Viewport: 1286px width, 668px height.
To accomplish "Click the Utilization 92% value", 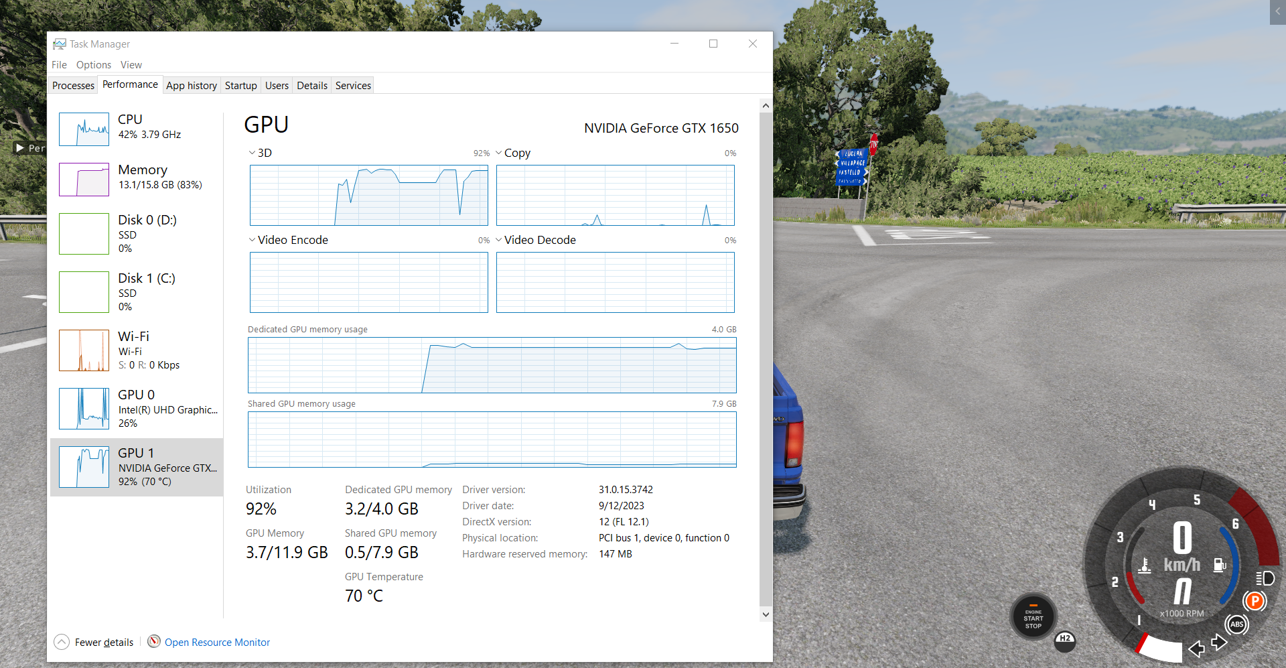I will click(261, 509).
